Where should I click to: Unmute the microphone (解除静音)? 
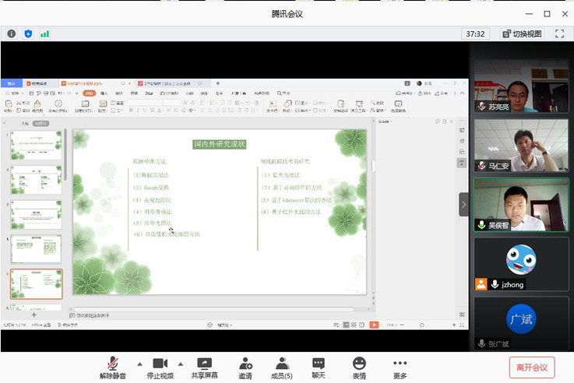(111, 367)
